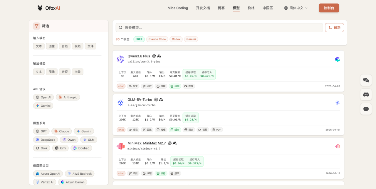
Task: Toggle the 图像 input modality filter
Action: coord(52,46)
